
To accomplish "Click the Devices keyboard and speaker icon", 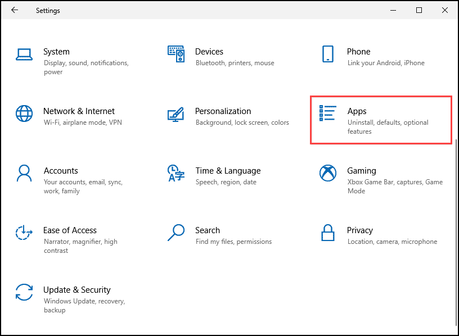I will point(176,54).
